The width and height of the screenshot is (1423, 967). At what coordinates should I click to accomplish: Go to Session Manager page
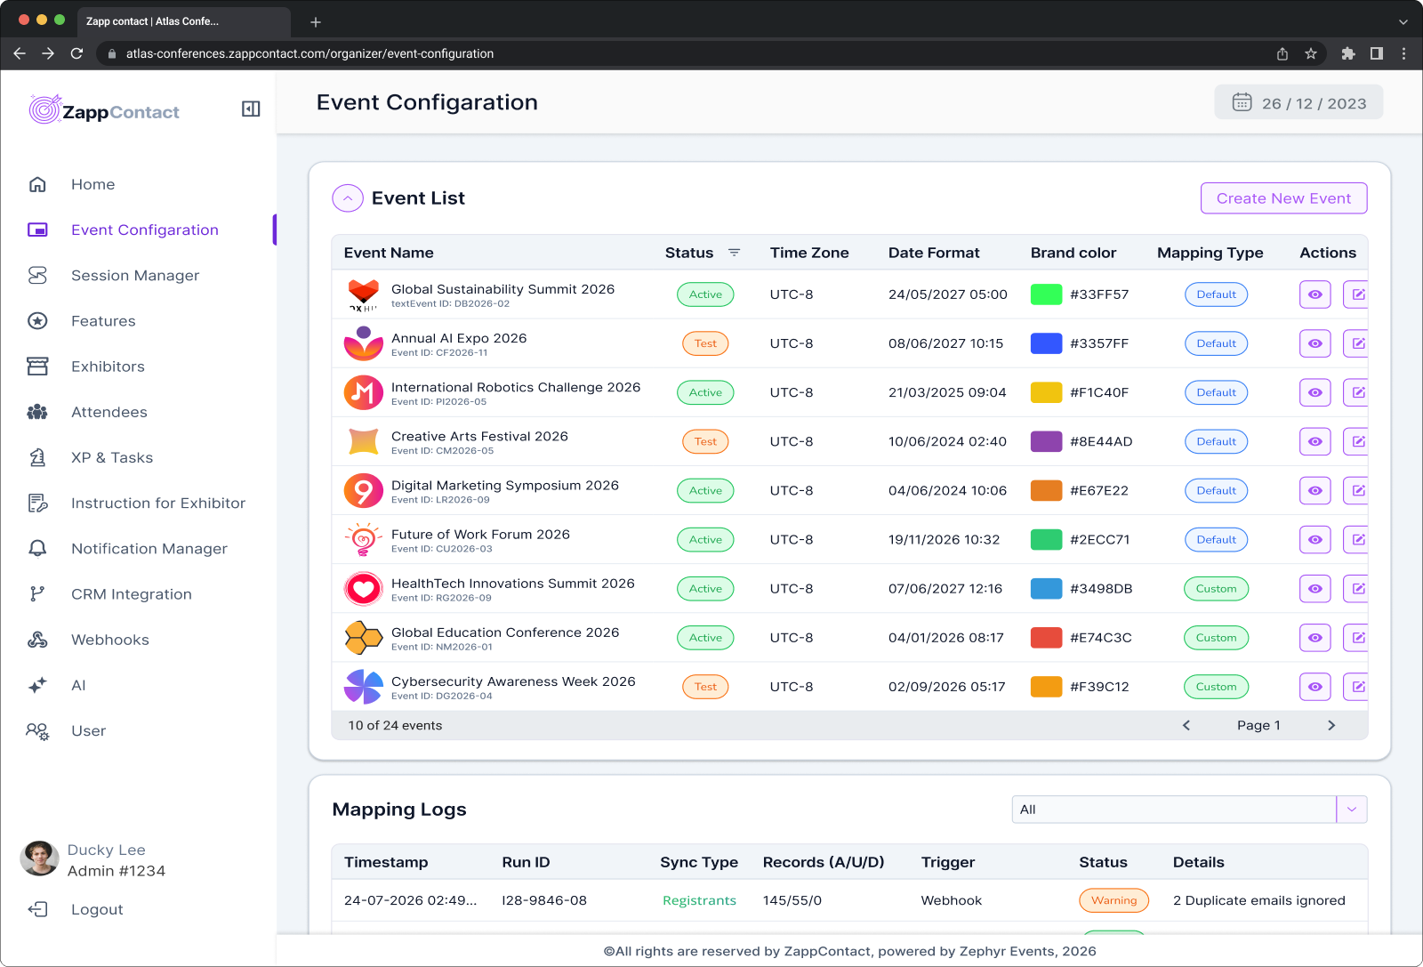coord(135,276)
